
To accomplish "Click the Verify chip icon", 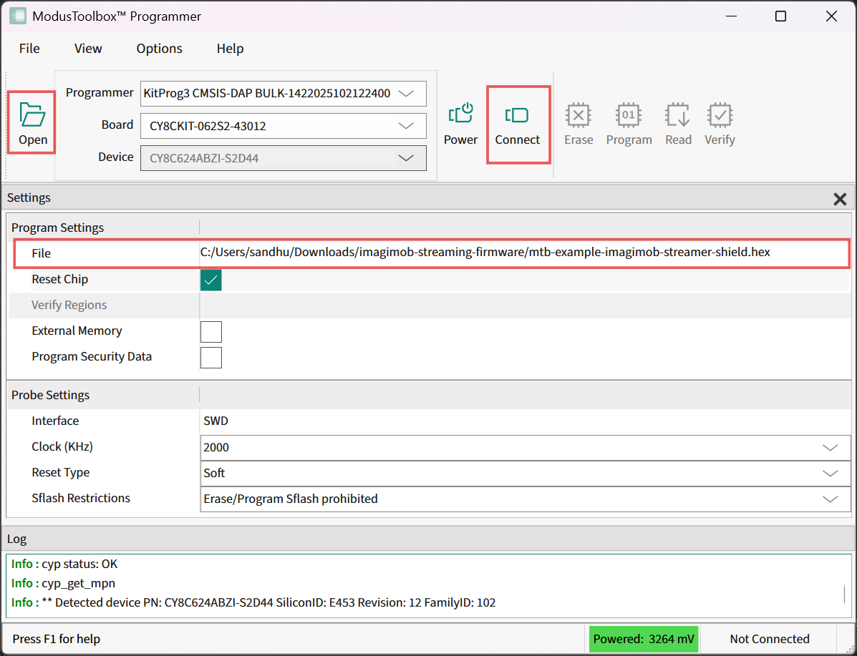I will click(719, 115).
